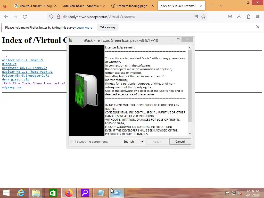Open purple search app in taskbar
The height and width of the screenshot is (198, 264).
[85, 193]
